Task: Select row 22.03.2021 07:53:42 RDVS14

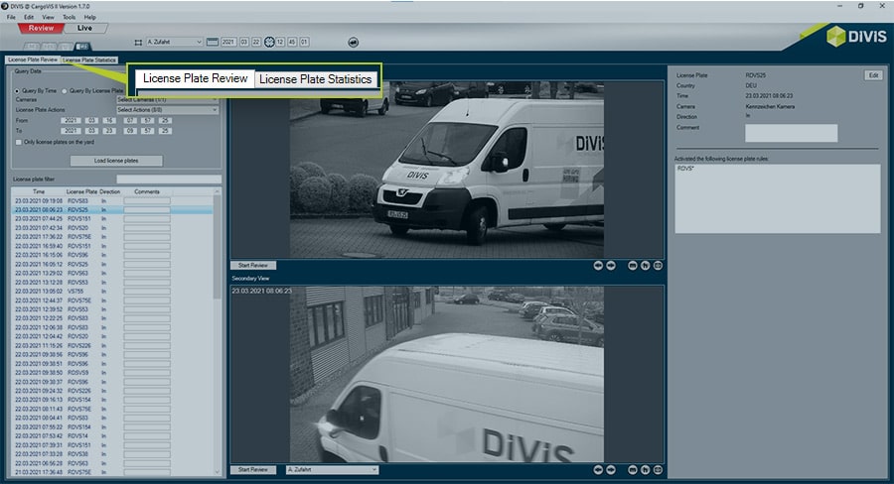Action: [x=111, y=436]
